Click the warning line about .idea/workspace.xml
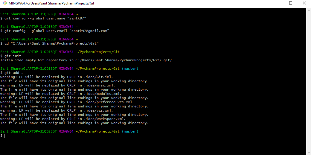This screenshot has height=155, width=311. tap(63, 119)
